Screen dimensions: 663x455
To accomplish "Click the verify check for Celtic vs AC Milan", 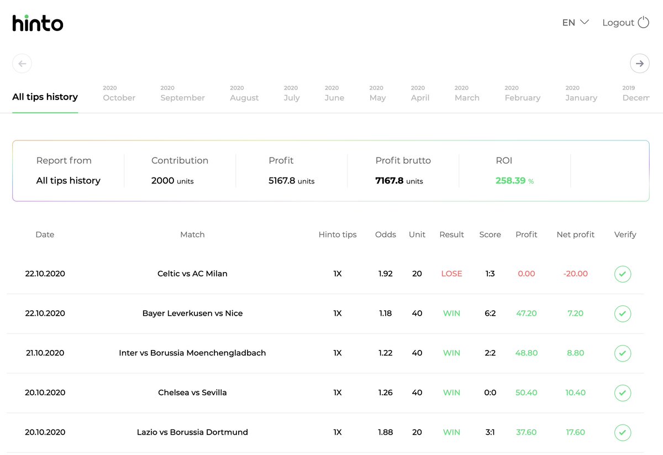I will (623, 274).
